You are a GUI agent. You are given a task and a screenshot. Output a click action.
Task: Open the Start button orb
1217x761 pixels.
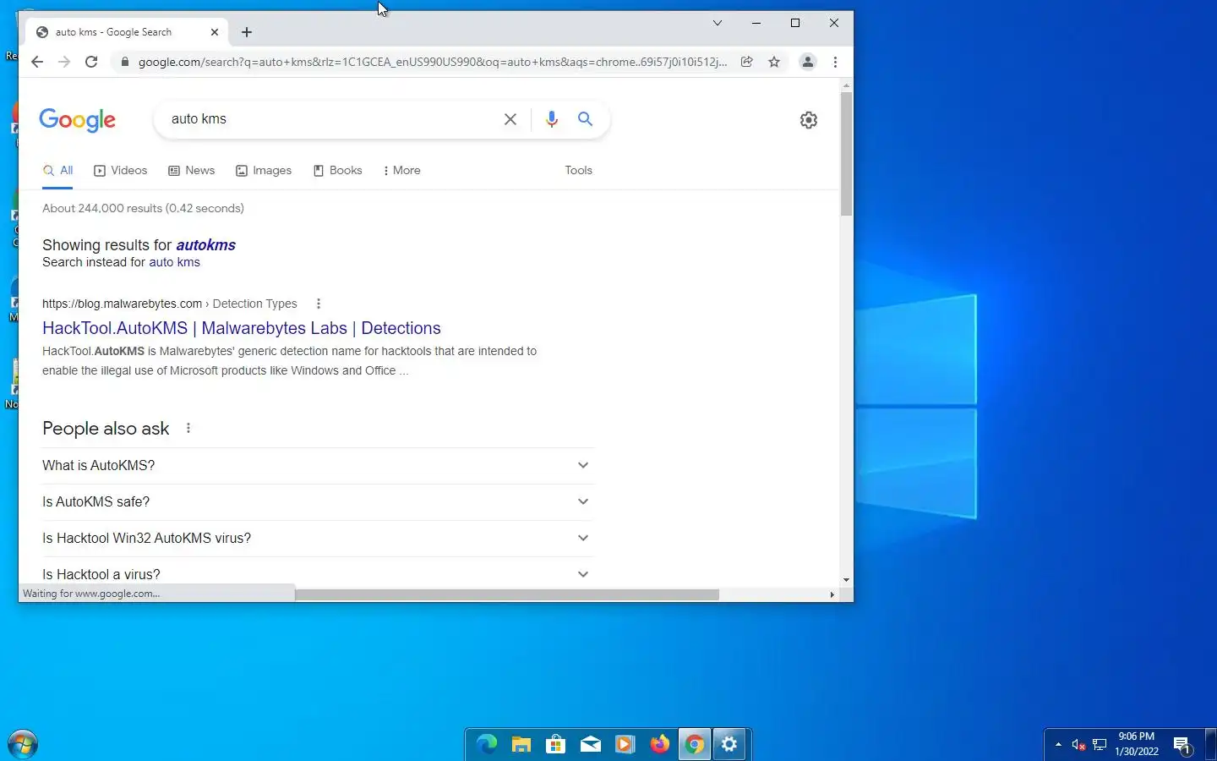click(22, 744)
